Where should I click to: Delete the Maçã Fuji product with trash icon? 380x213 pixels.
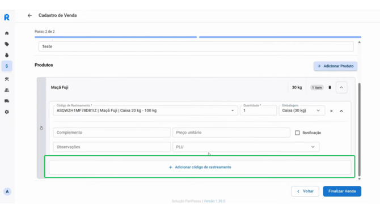click(330, 87)
